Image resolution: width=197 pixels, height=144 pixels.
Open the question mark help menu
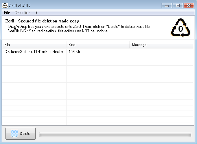click(x=36, y=12)
